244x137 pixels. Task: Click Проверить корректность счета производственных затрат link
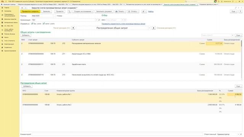(x=124, y=24)
